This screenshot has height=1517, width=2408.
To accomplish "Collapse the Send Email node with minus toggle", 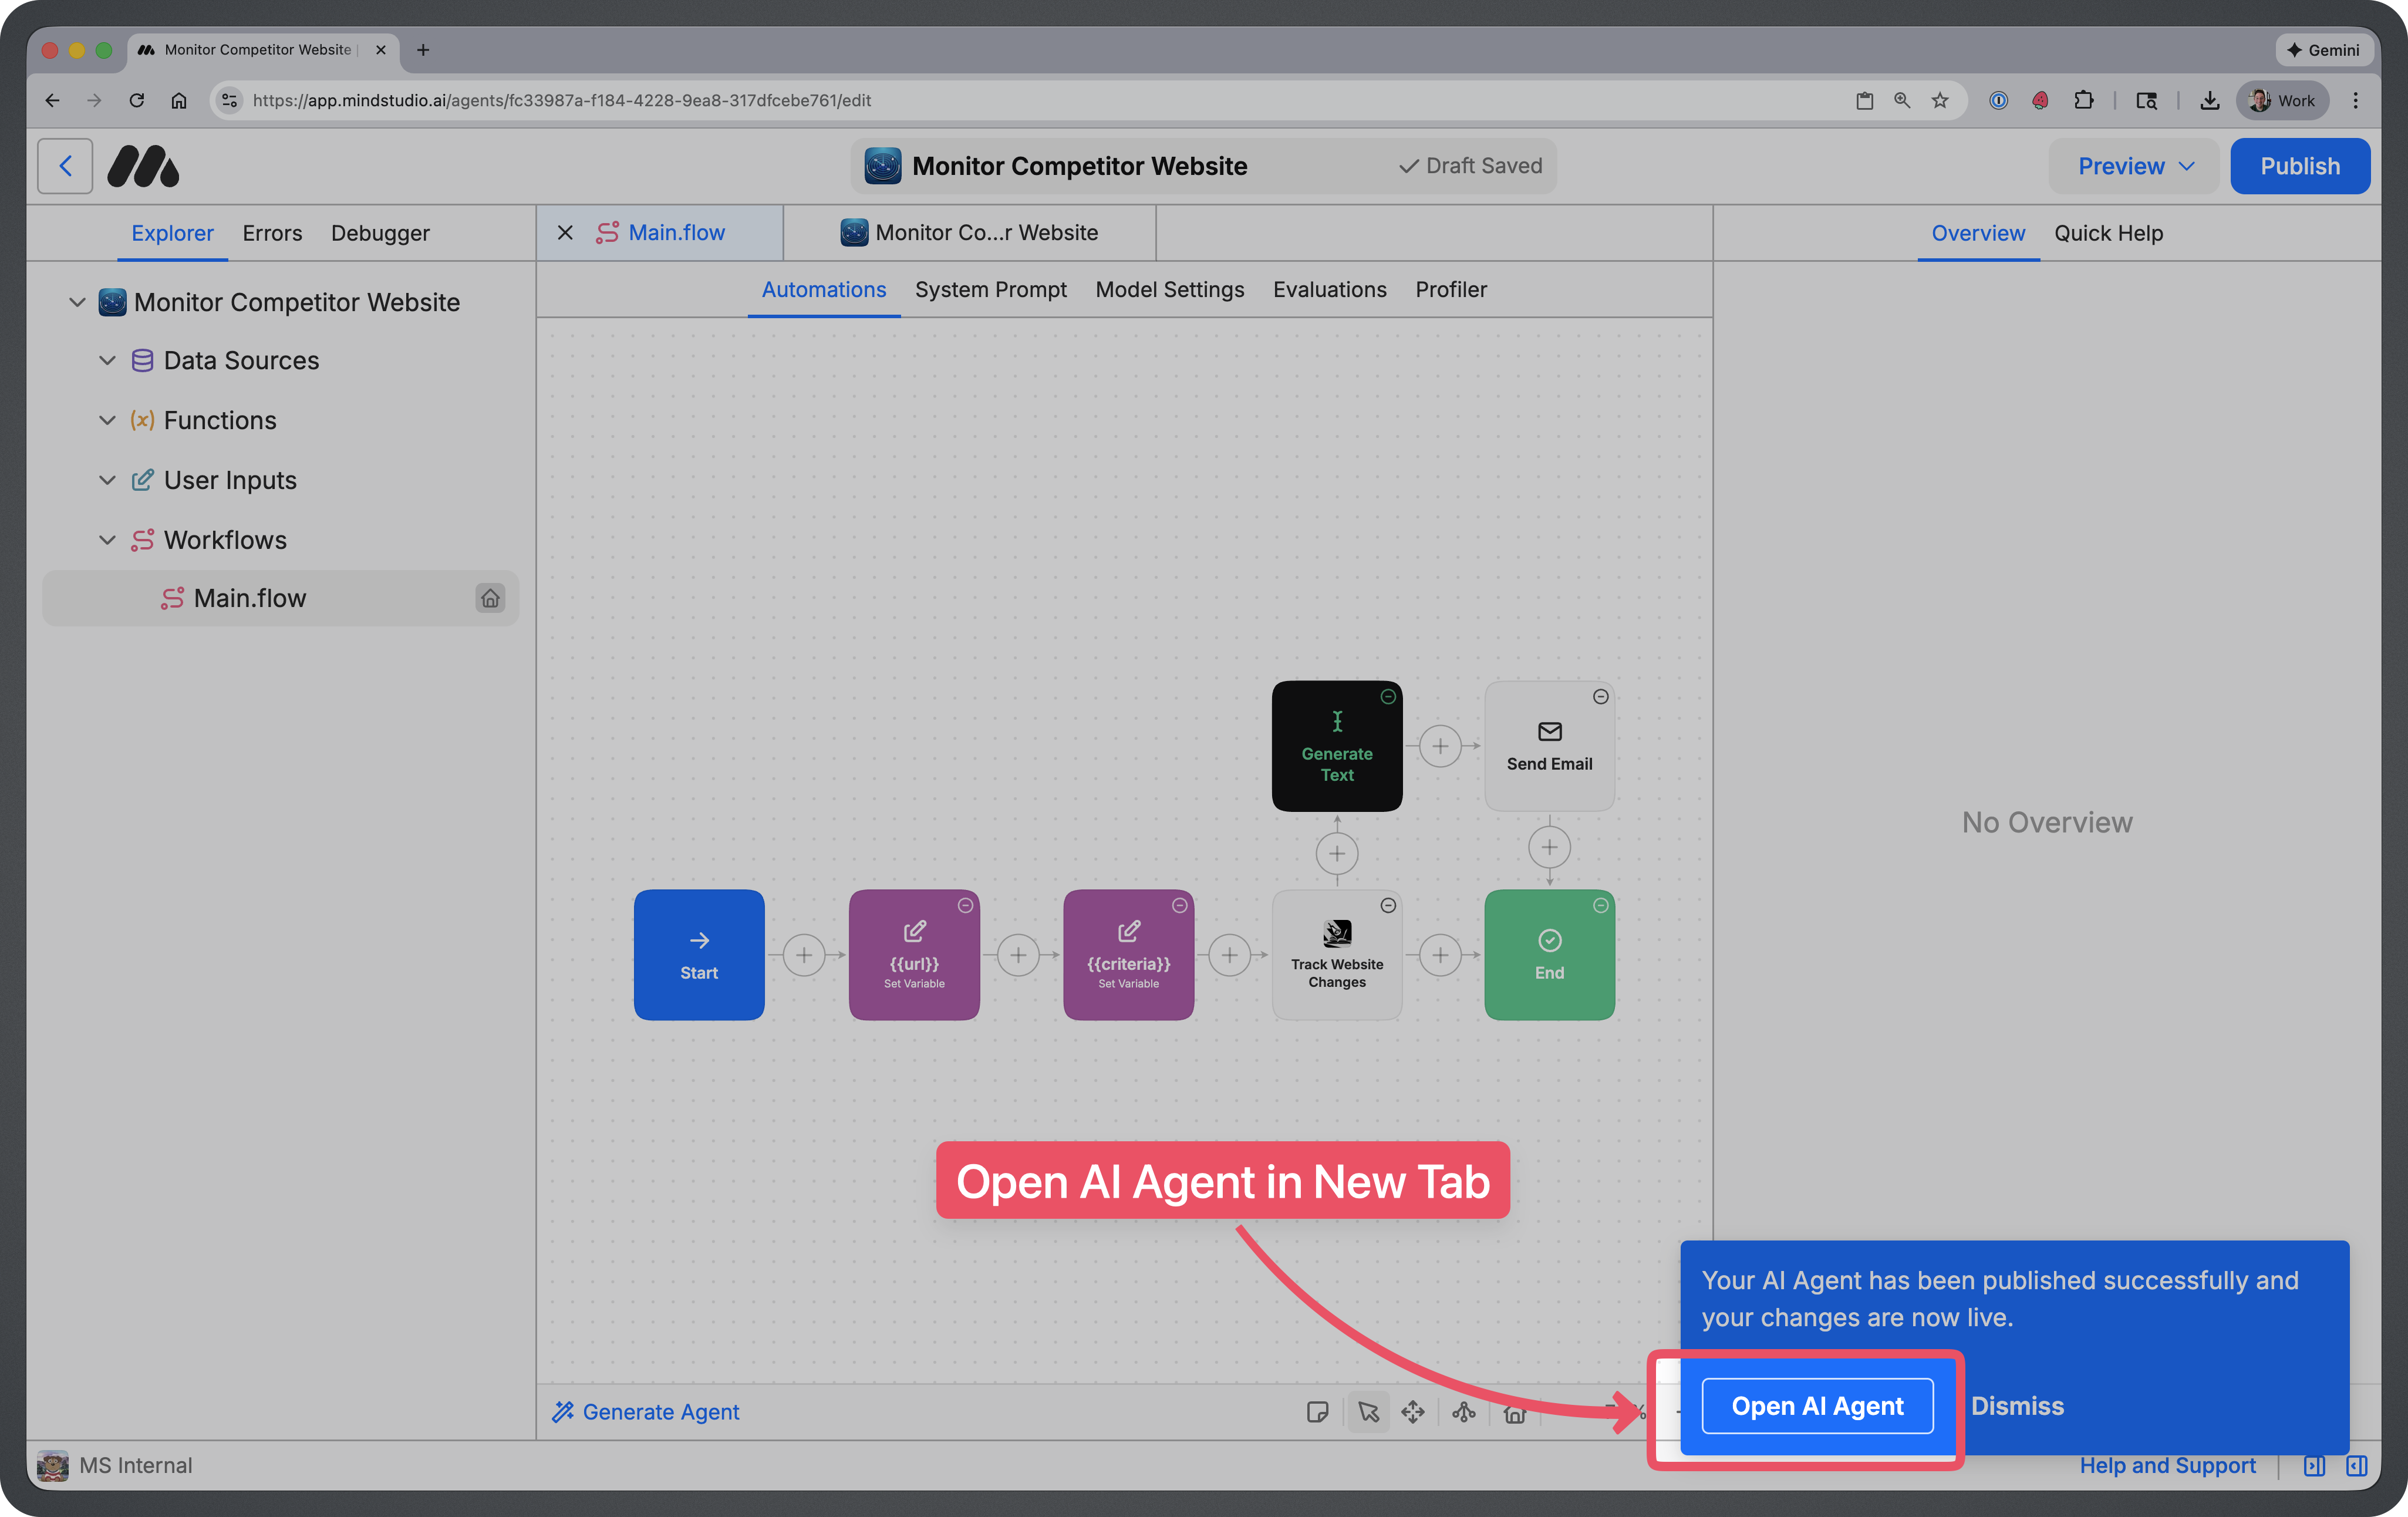I will click(x=1601, y=697).
